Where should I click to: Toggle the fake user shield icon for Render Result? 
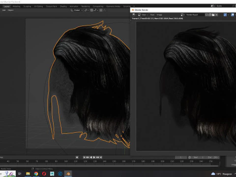206,15
